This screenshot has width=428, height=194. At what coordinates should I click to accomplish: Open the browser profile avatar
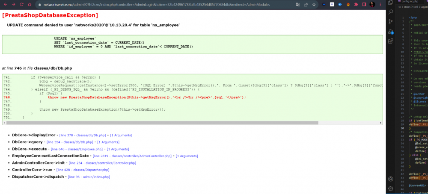click(x=372, y=5)
